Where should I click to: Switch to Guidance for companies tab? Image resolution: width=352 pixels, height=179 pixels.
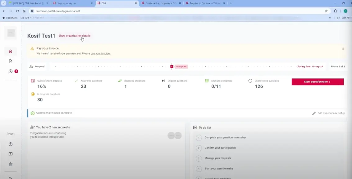pos(161,3)
